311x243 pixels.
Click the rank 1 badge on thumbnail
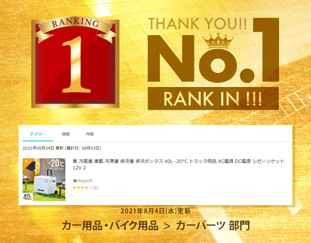pyautogui.click(x=26, y=161)
